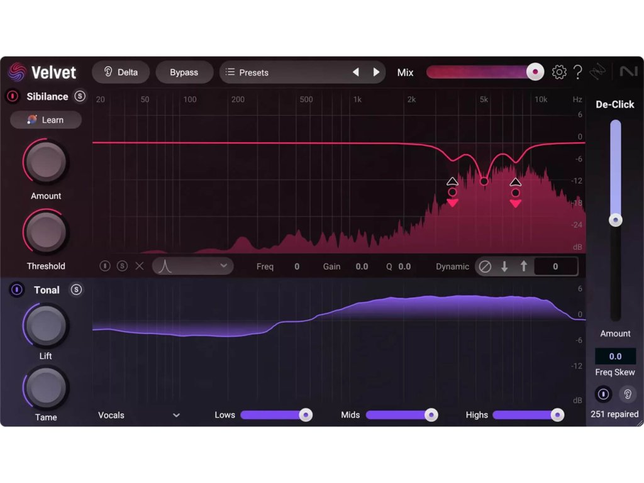Click the left band's upper triangle handle

(452, 182)
